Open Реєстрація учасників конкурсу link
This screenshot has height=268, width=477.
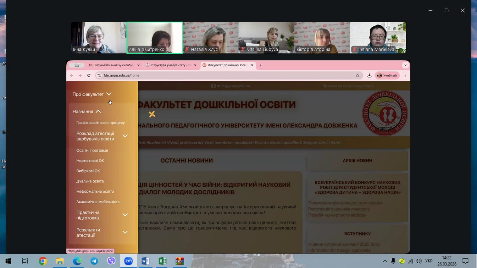[339, 209]
